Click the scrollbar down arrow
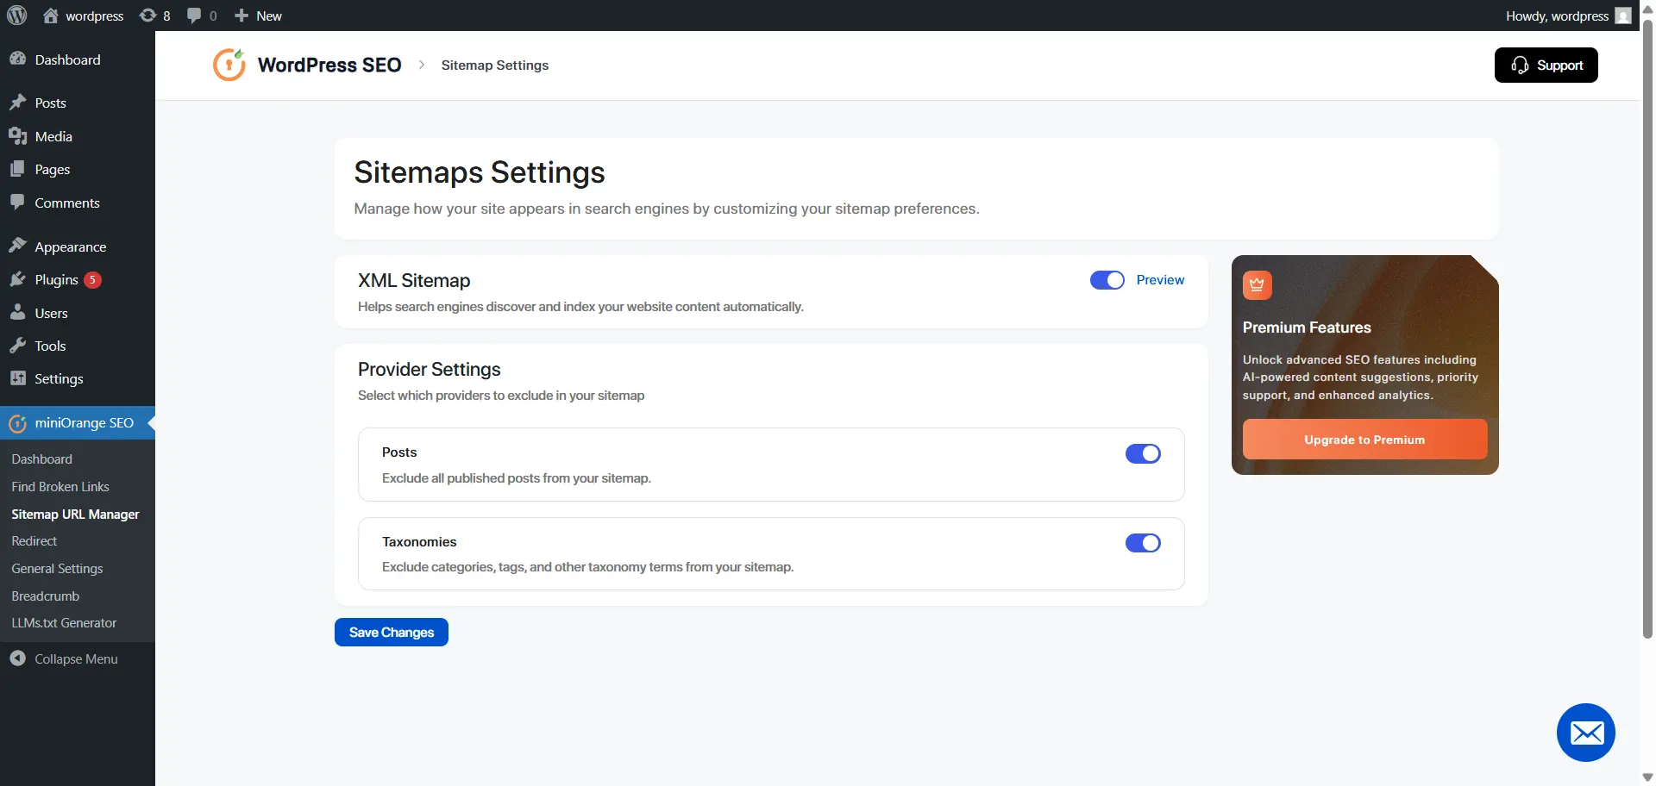Screen dimensions: 1656x786 pos(1647,778)
